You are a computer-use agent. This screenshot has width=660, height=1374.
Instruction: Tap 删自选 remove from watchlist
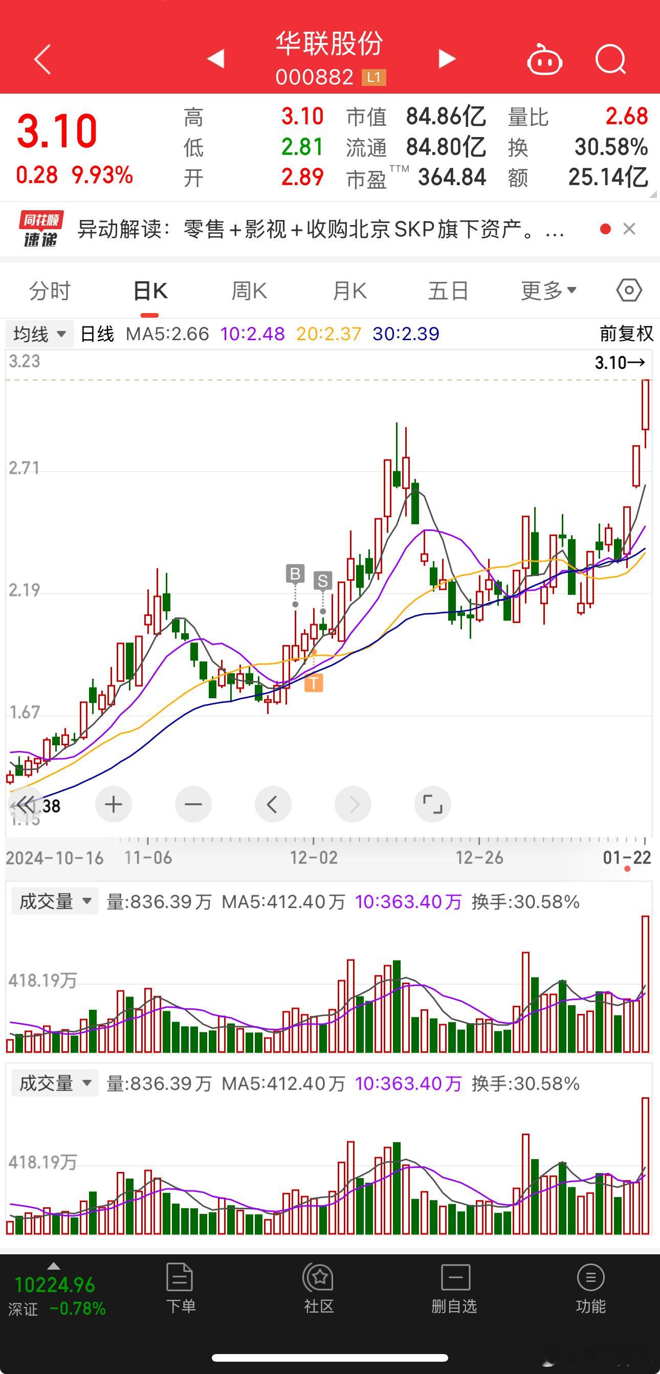pos(454,1289)
